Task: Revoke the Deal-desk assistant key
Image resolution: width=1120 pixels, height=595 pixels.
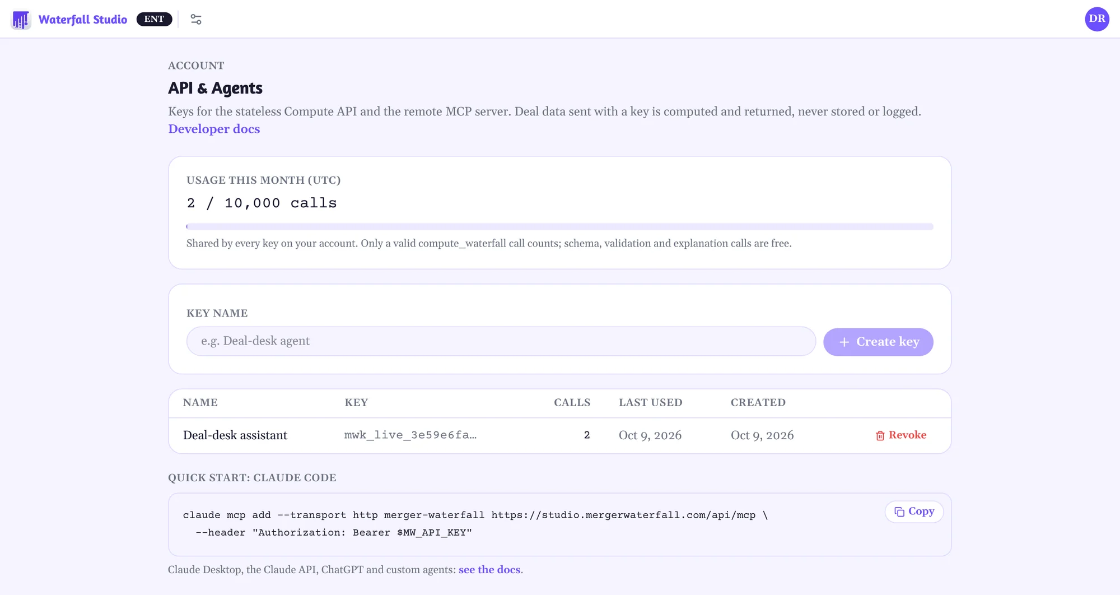Action: pyautogui.click(x=900, y=435)
